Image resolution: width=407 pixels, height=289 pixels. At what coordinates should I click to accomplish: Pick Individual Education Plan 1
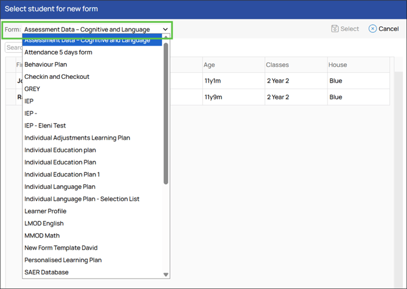coord(62,174)
